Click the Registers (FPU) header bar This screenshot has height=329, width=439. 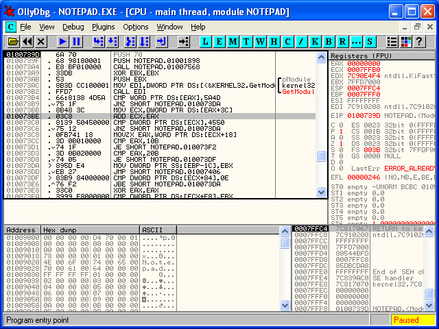(383, 56)
